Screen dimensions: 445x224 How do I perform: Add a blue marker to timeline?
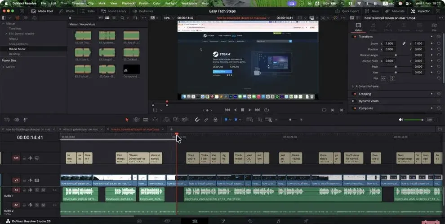pyautogui.click(x=236, y=120)
